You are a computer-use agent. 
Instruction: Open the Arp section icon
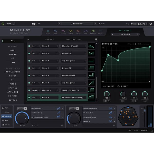click(x=86, y=32)
